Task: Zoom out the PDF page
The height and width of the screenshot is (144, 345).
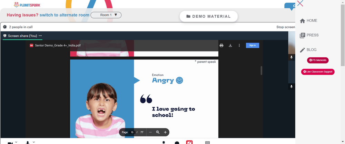Action: click(150, 132)
